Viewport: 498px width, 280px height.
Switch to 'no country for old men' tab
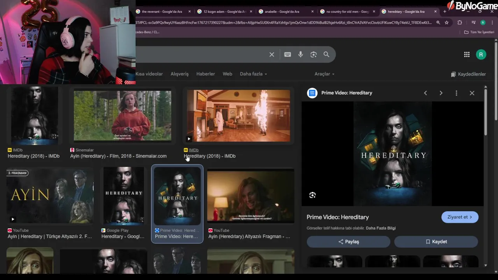pyautogui.click(x=347, y=12)
